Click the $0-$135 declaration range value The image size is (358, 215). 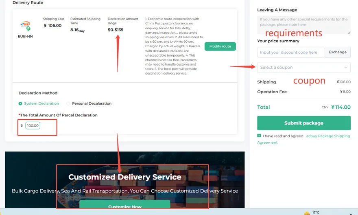116,30
